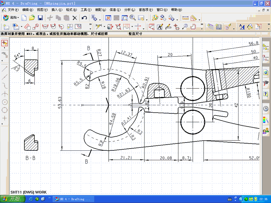The height and width of the screenshot is (203, 271).
Task: Click the Diameter dimension icon
Action: point(118,27)
